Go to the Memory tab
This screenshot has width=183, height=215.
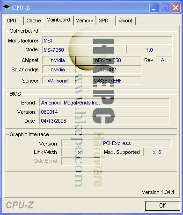[x=84, y=21]
